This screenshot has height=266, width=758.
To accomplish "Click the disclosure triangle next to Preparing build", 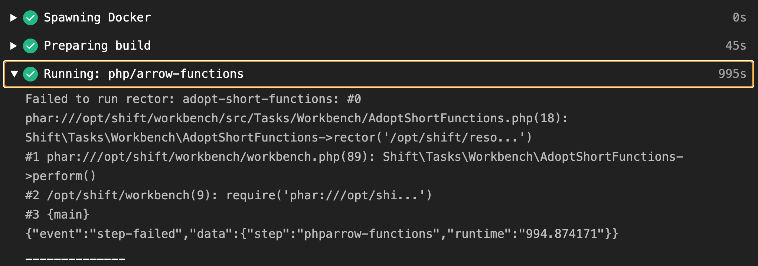I will point(13,45).
